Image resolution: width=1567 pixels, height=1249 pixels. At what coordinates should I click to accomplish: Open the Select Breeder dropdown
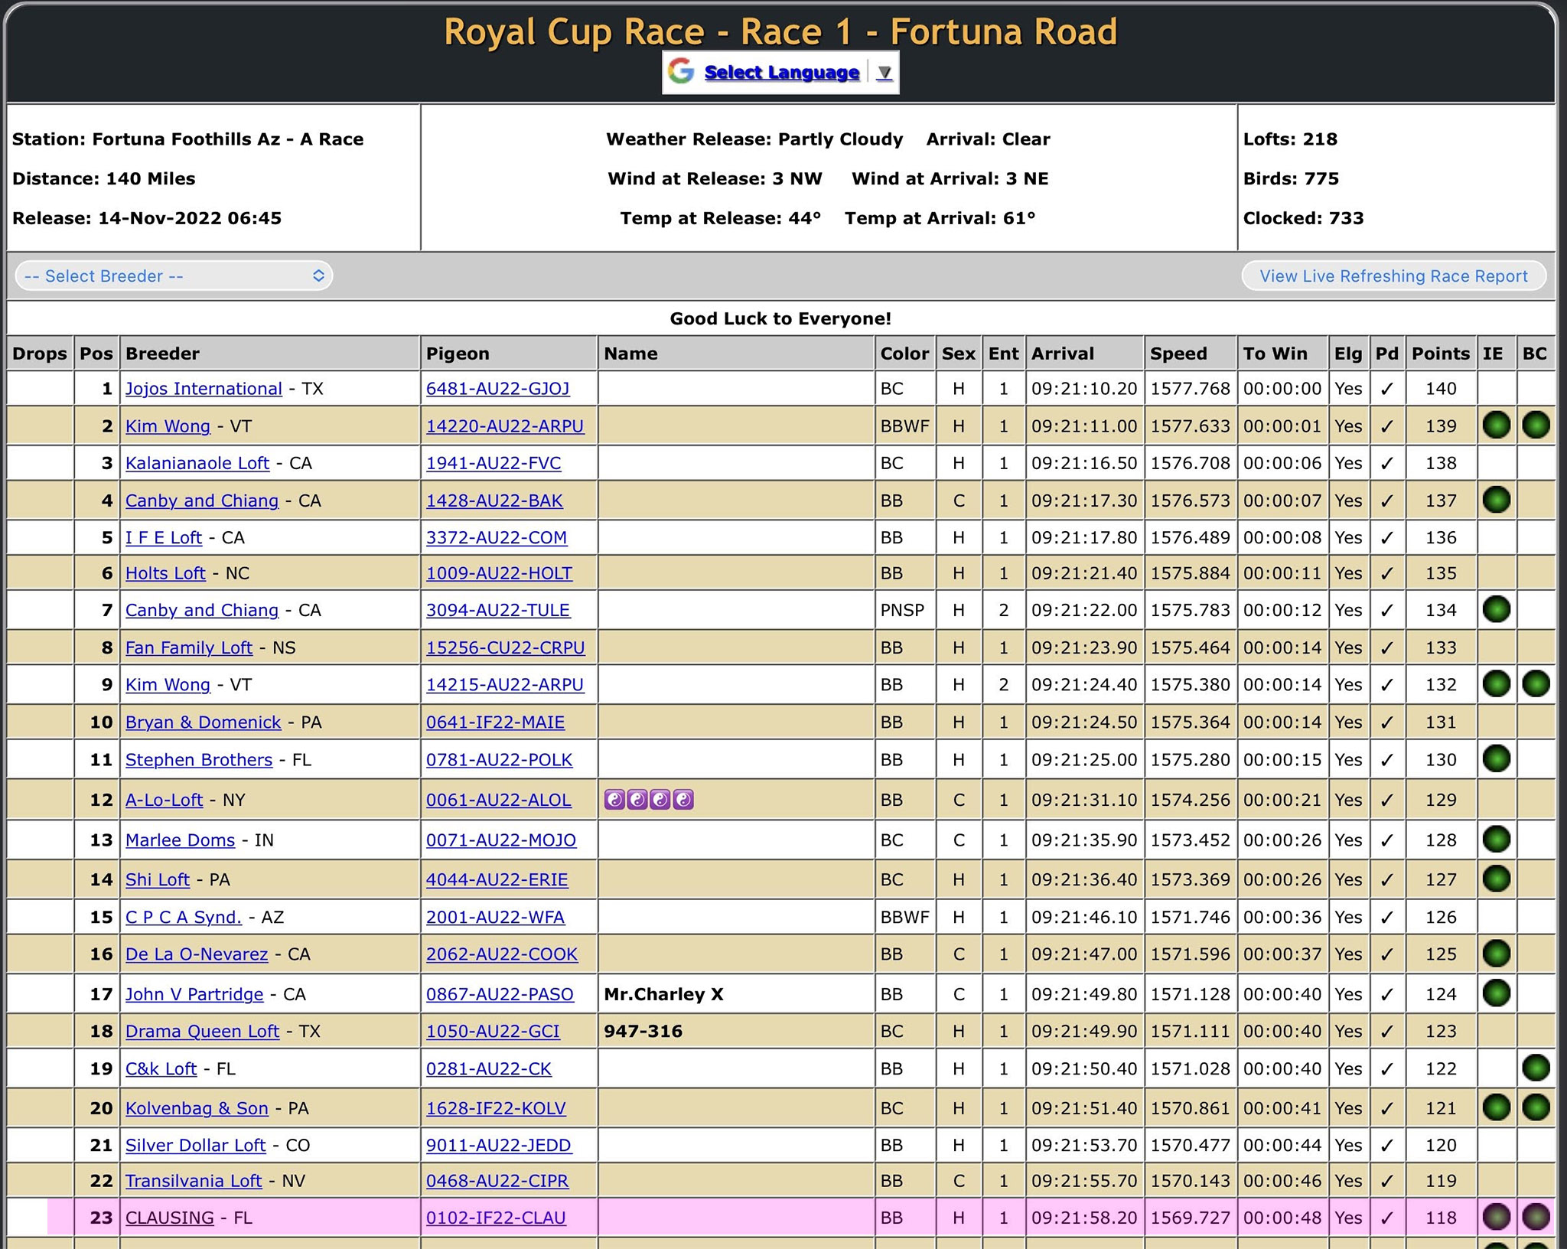pyautogui.click(x=174, y=276)
